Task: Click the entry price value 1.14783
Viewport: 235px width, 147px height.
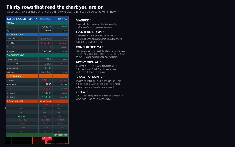Action: (47, 84)
